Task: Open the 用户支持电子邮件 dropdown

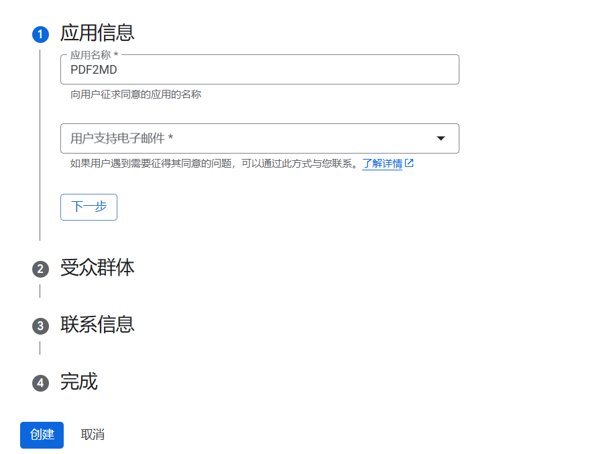Action: [260, 138]
